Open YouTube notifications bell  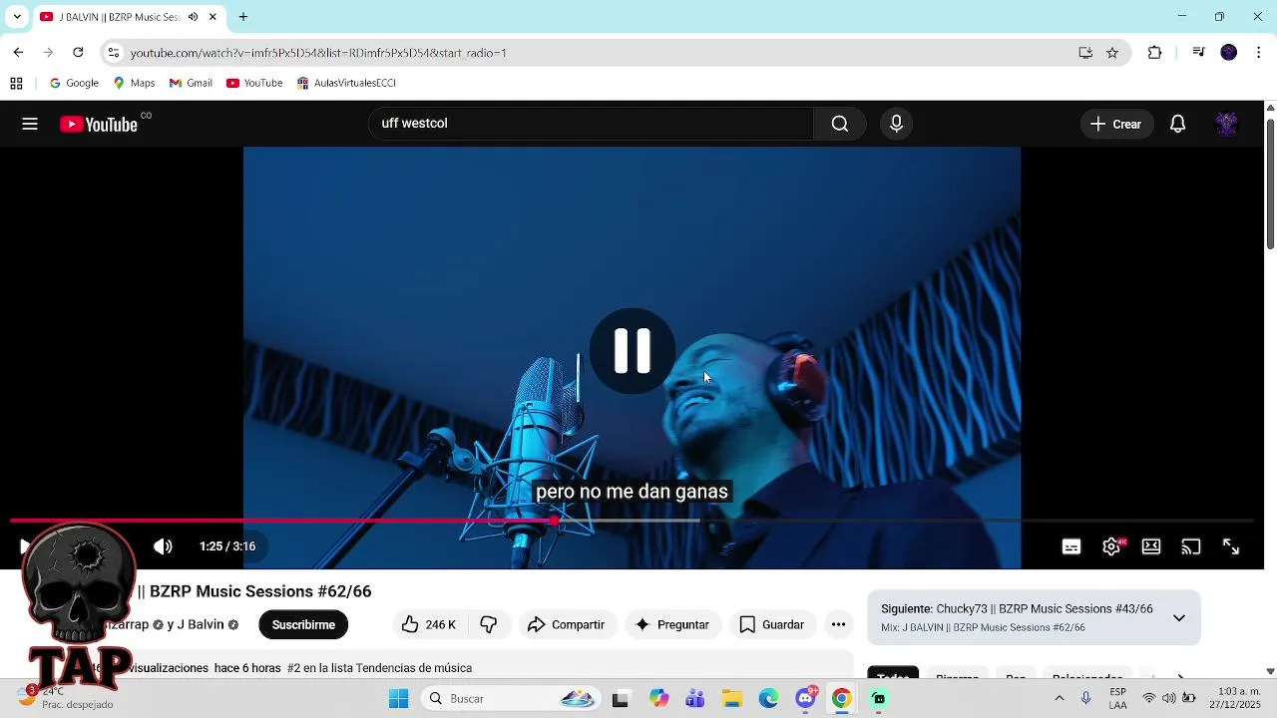[x=1177, y=124]
